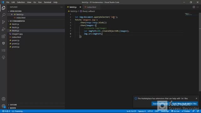Open prom3.js in the file tree

(x=16, y=47)
